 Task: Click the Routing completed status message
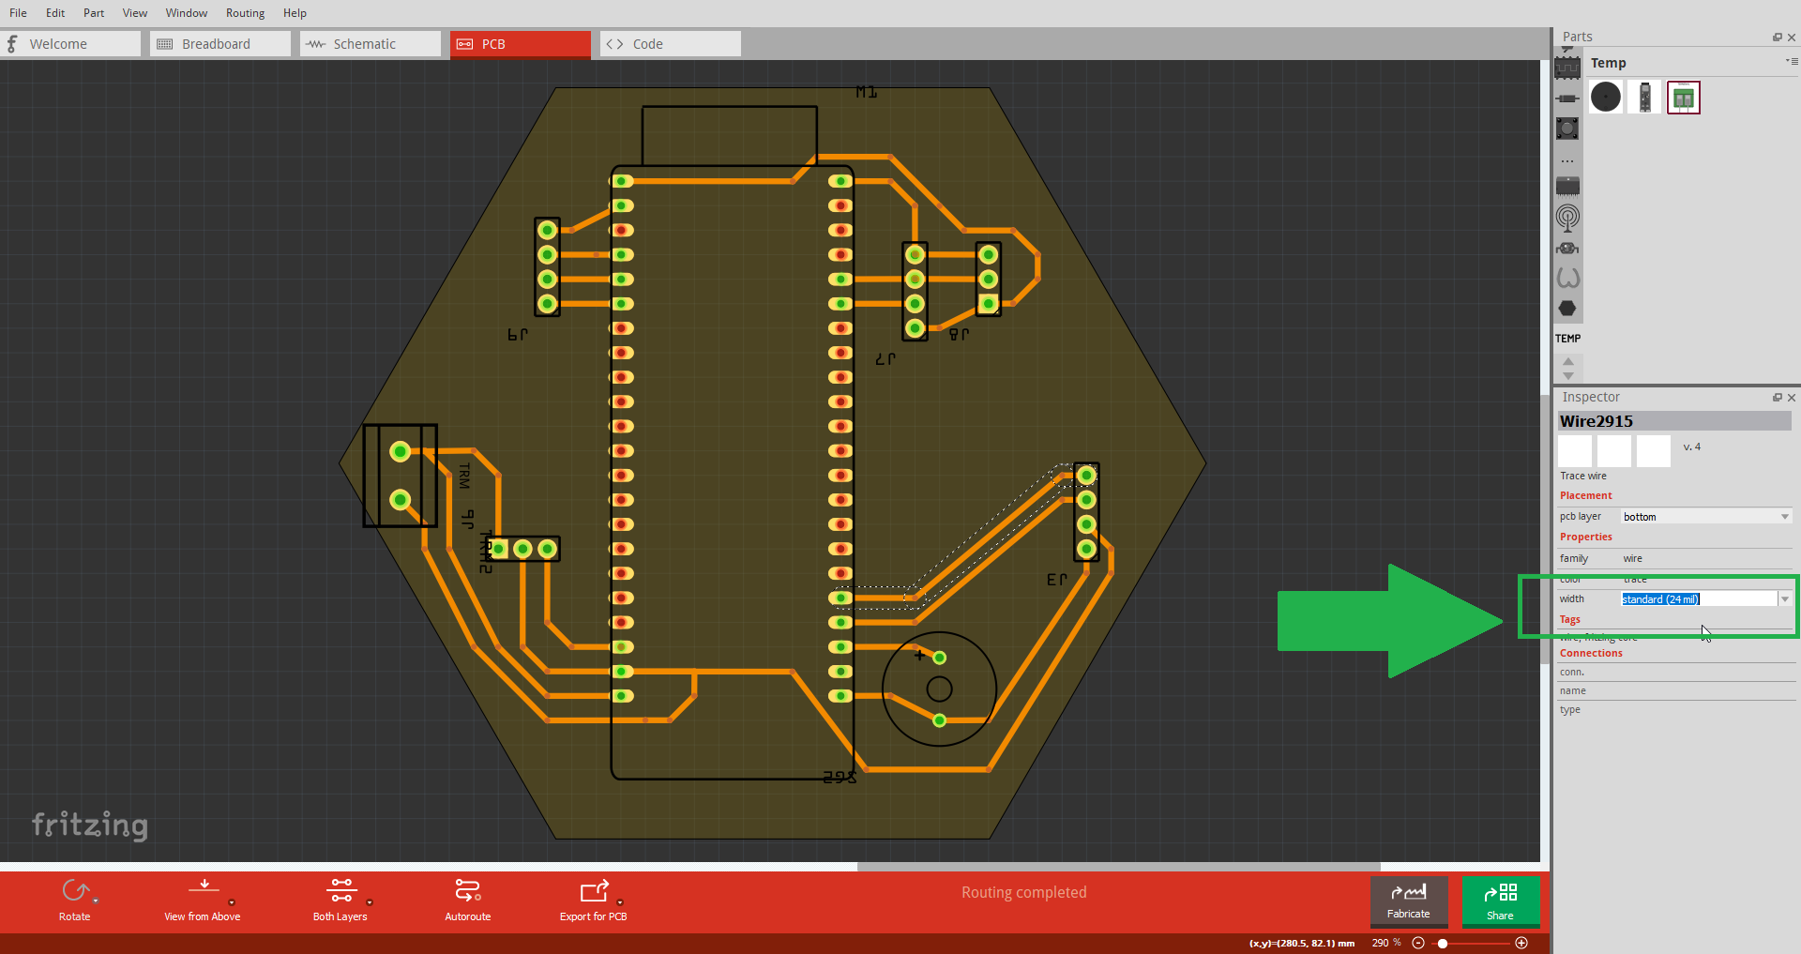1023,892
